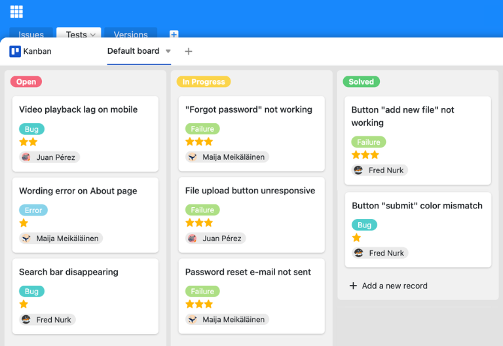Click the Solved column label

(362, 82)
